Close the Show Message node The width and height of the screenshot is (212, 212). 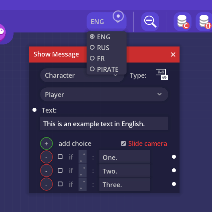173,55
